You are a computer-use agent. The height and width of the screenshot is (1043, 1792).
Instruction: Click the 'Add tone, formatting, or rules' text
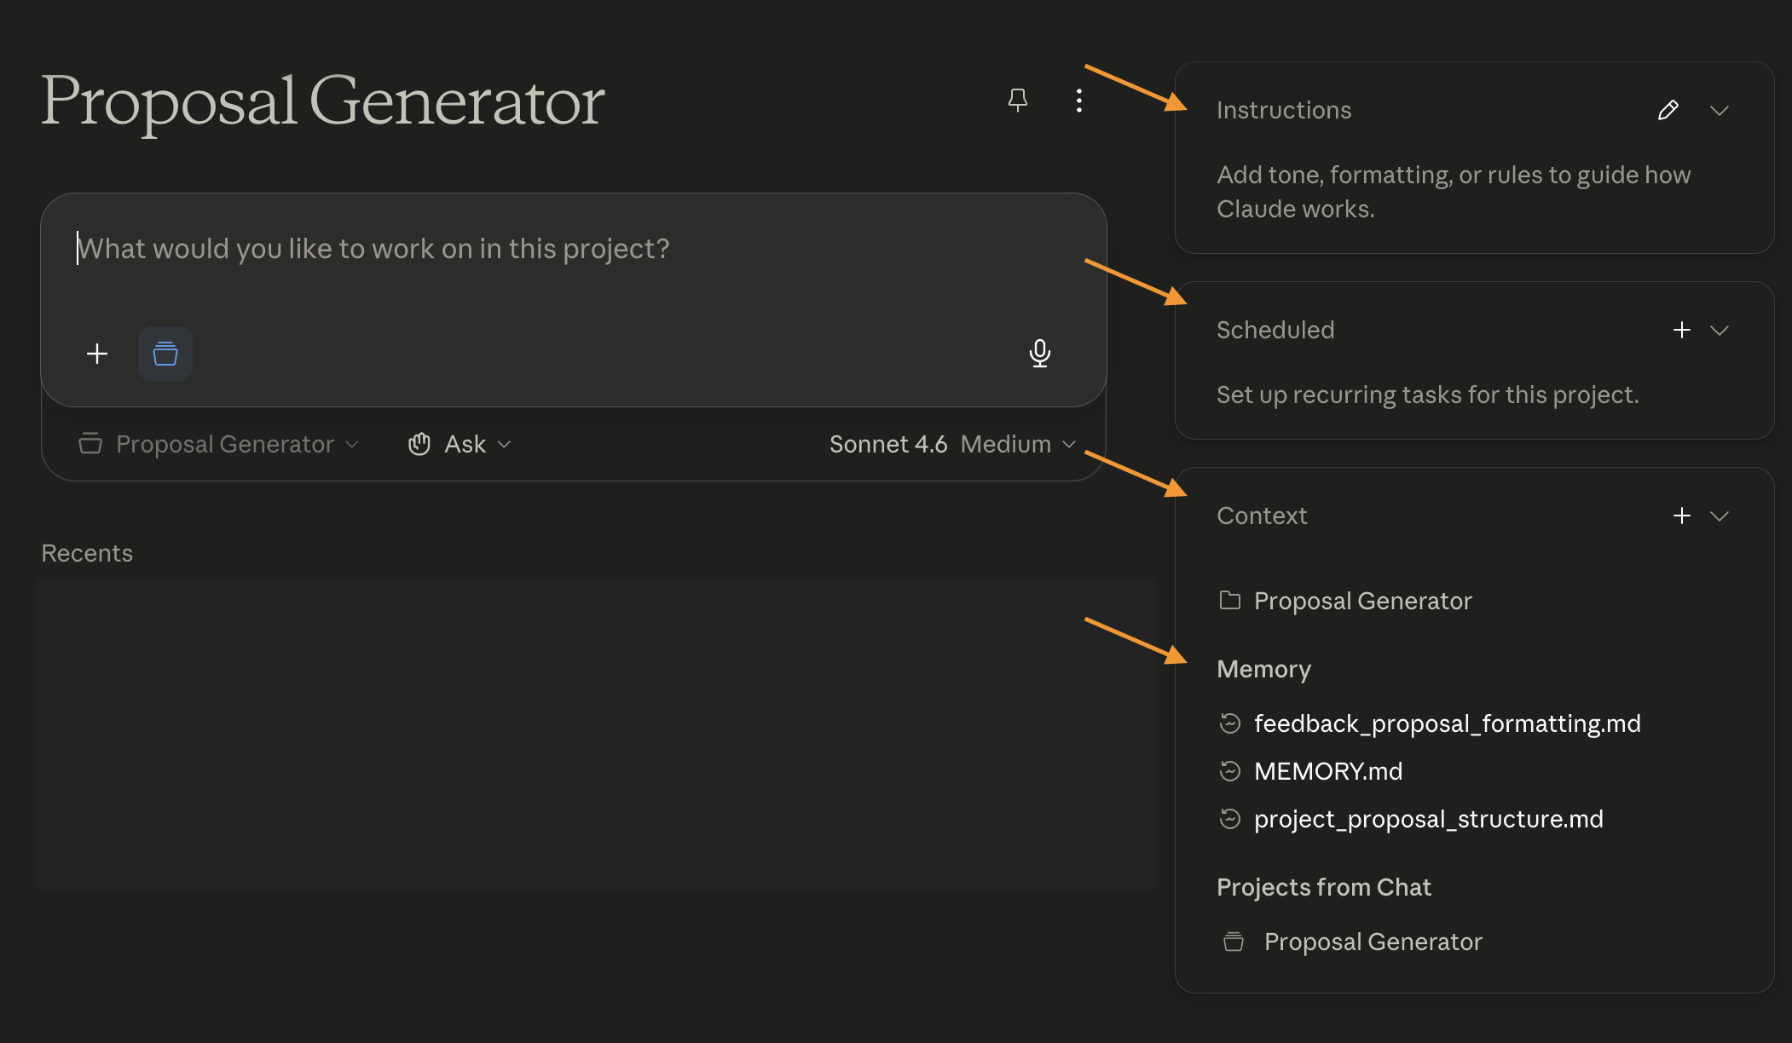(x=1454, y=192)
